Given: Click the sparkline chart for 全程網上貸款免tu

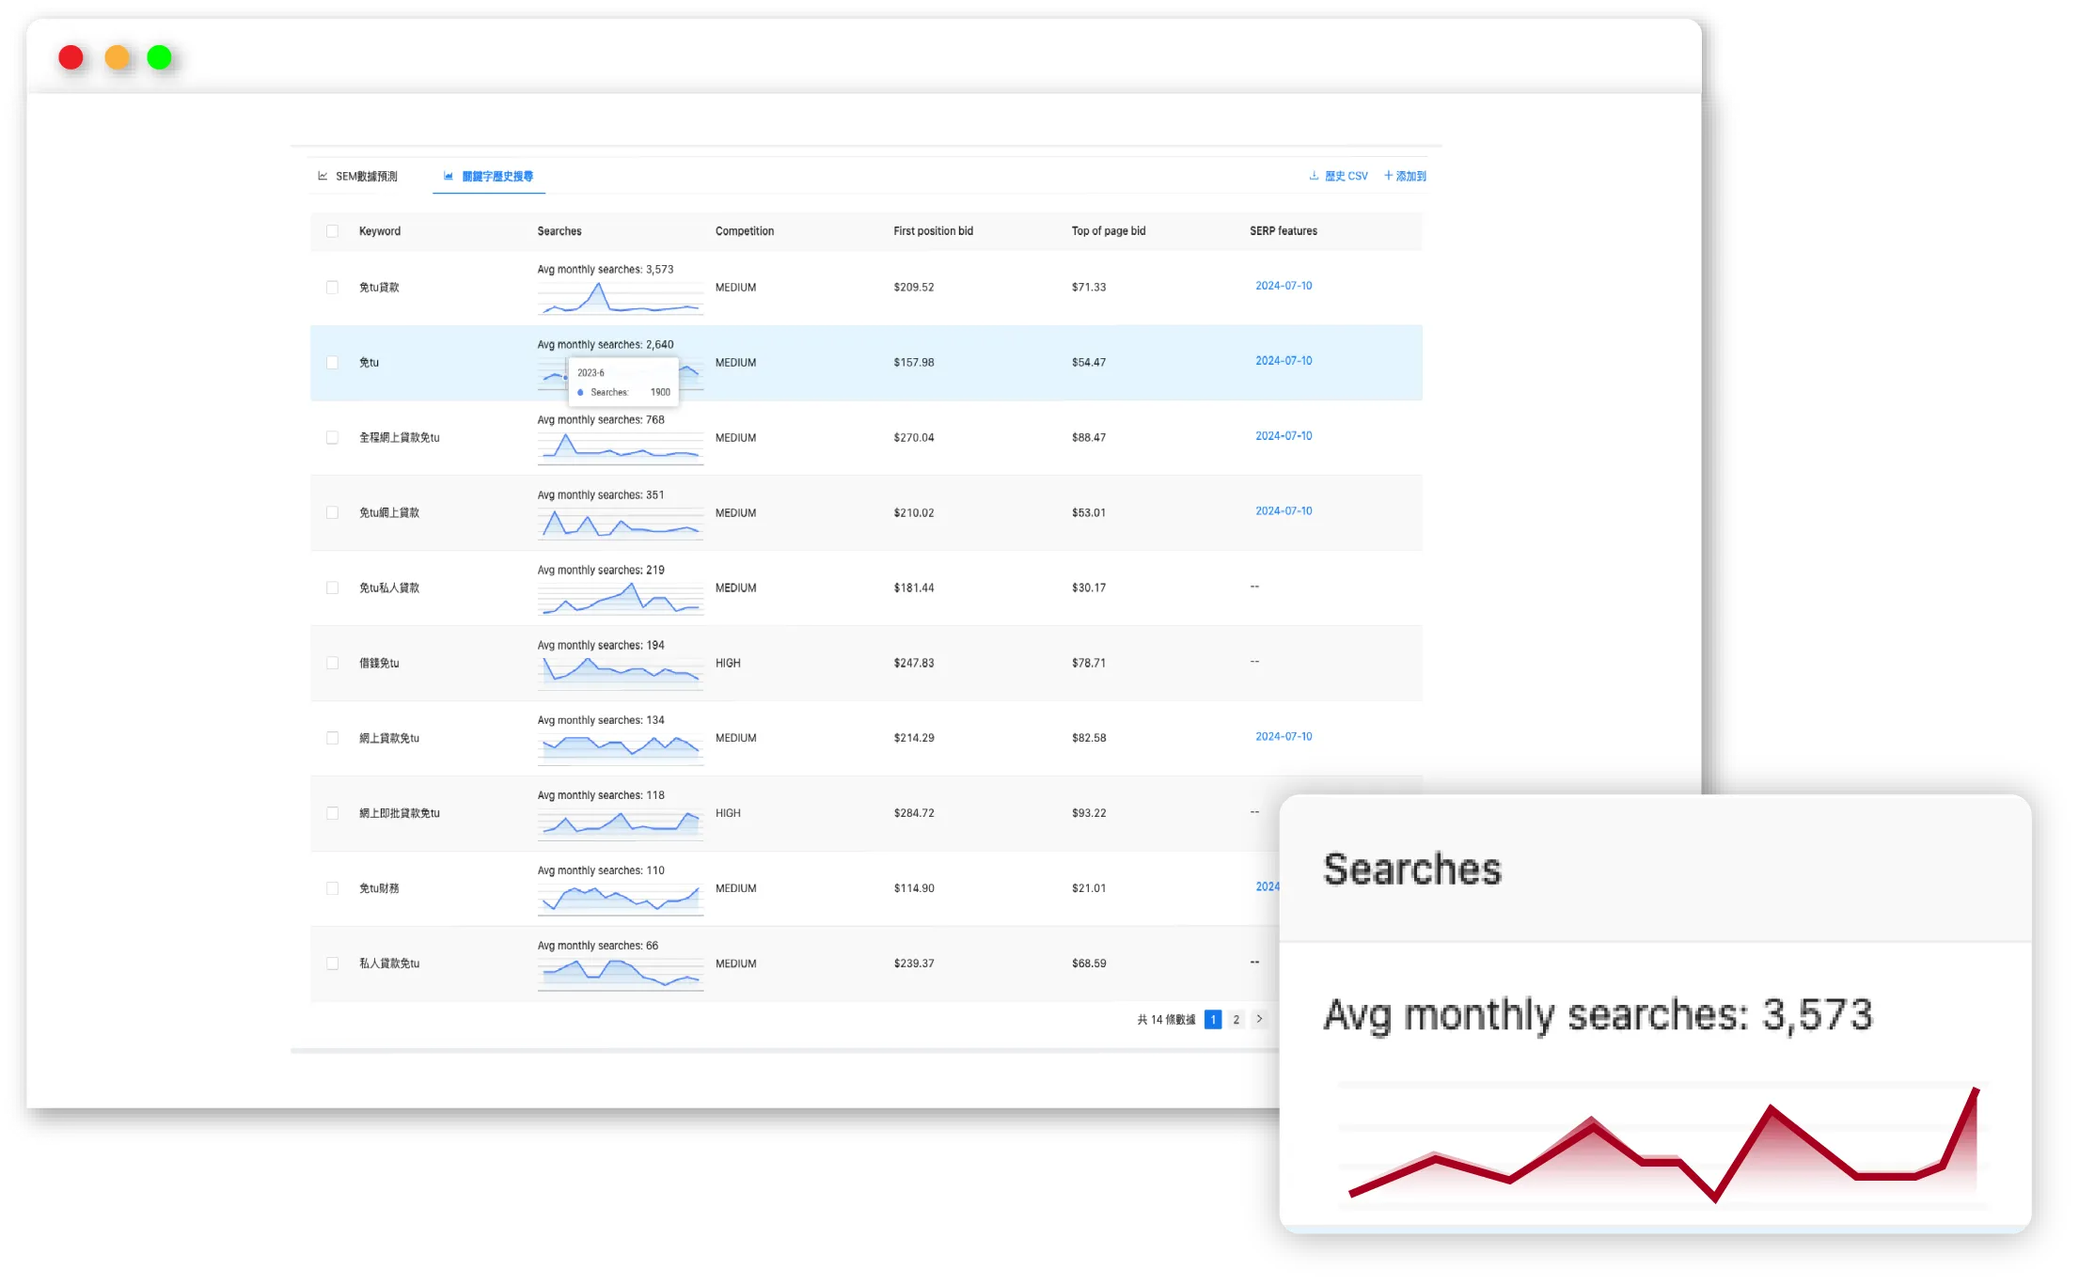Looking at the screenshot, I should pyautogui.click(x=619, y=448).
